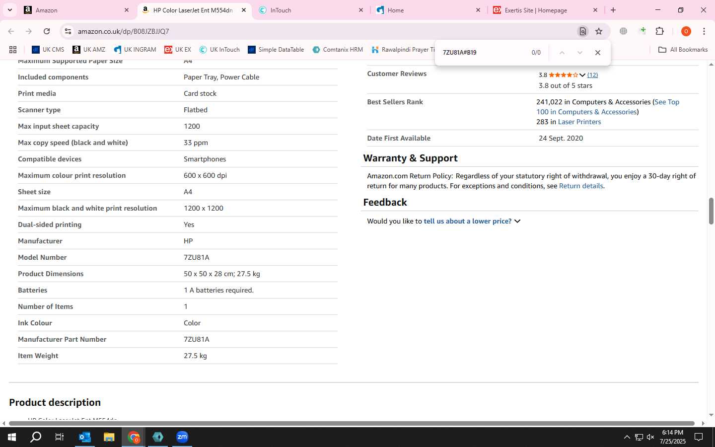Image resolution: width=715 pixels, height=447 pixels.
Task: Close the InTouch tab
Action: (x=361, y=10)
